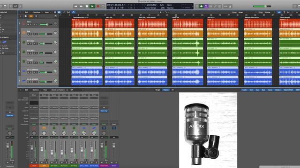300x168 pixels.
Task: Click the vertical auto zoom icon
Action: click(284, 12)
